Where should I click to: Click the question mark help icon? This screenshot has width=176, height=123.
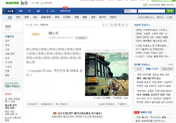tap(127, 25)
